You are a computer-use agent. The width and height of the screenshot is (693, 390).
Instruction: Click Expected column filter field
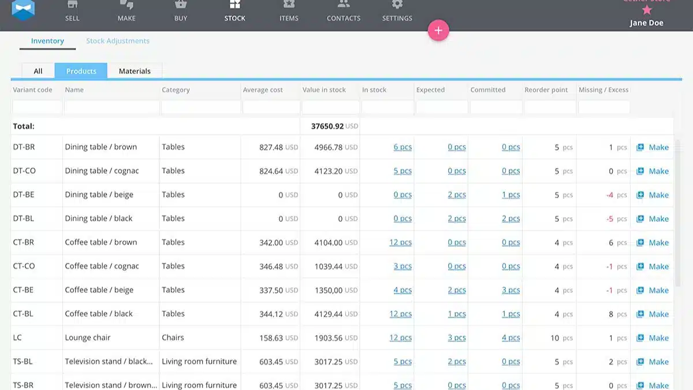[442, 107]
